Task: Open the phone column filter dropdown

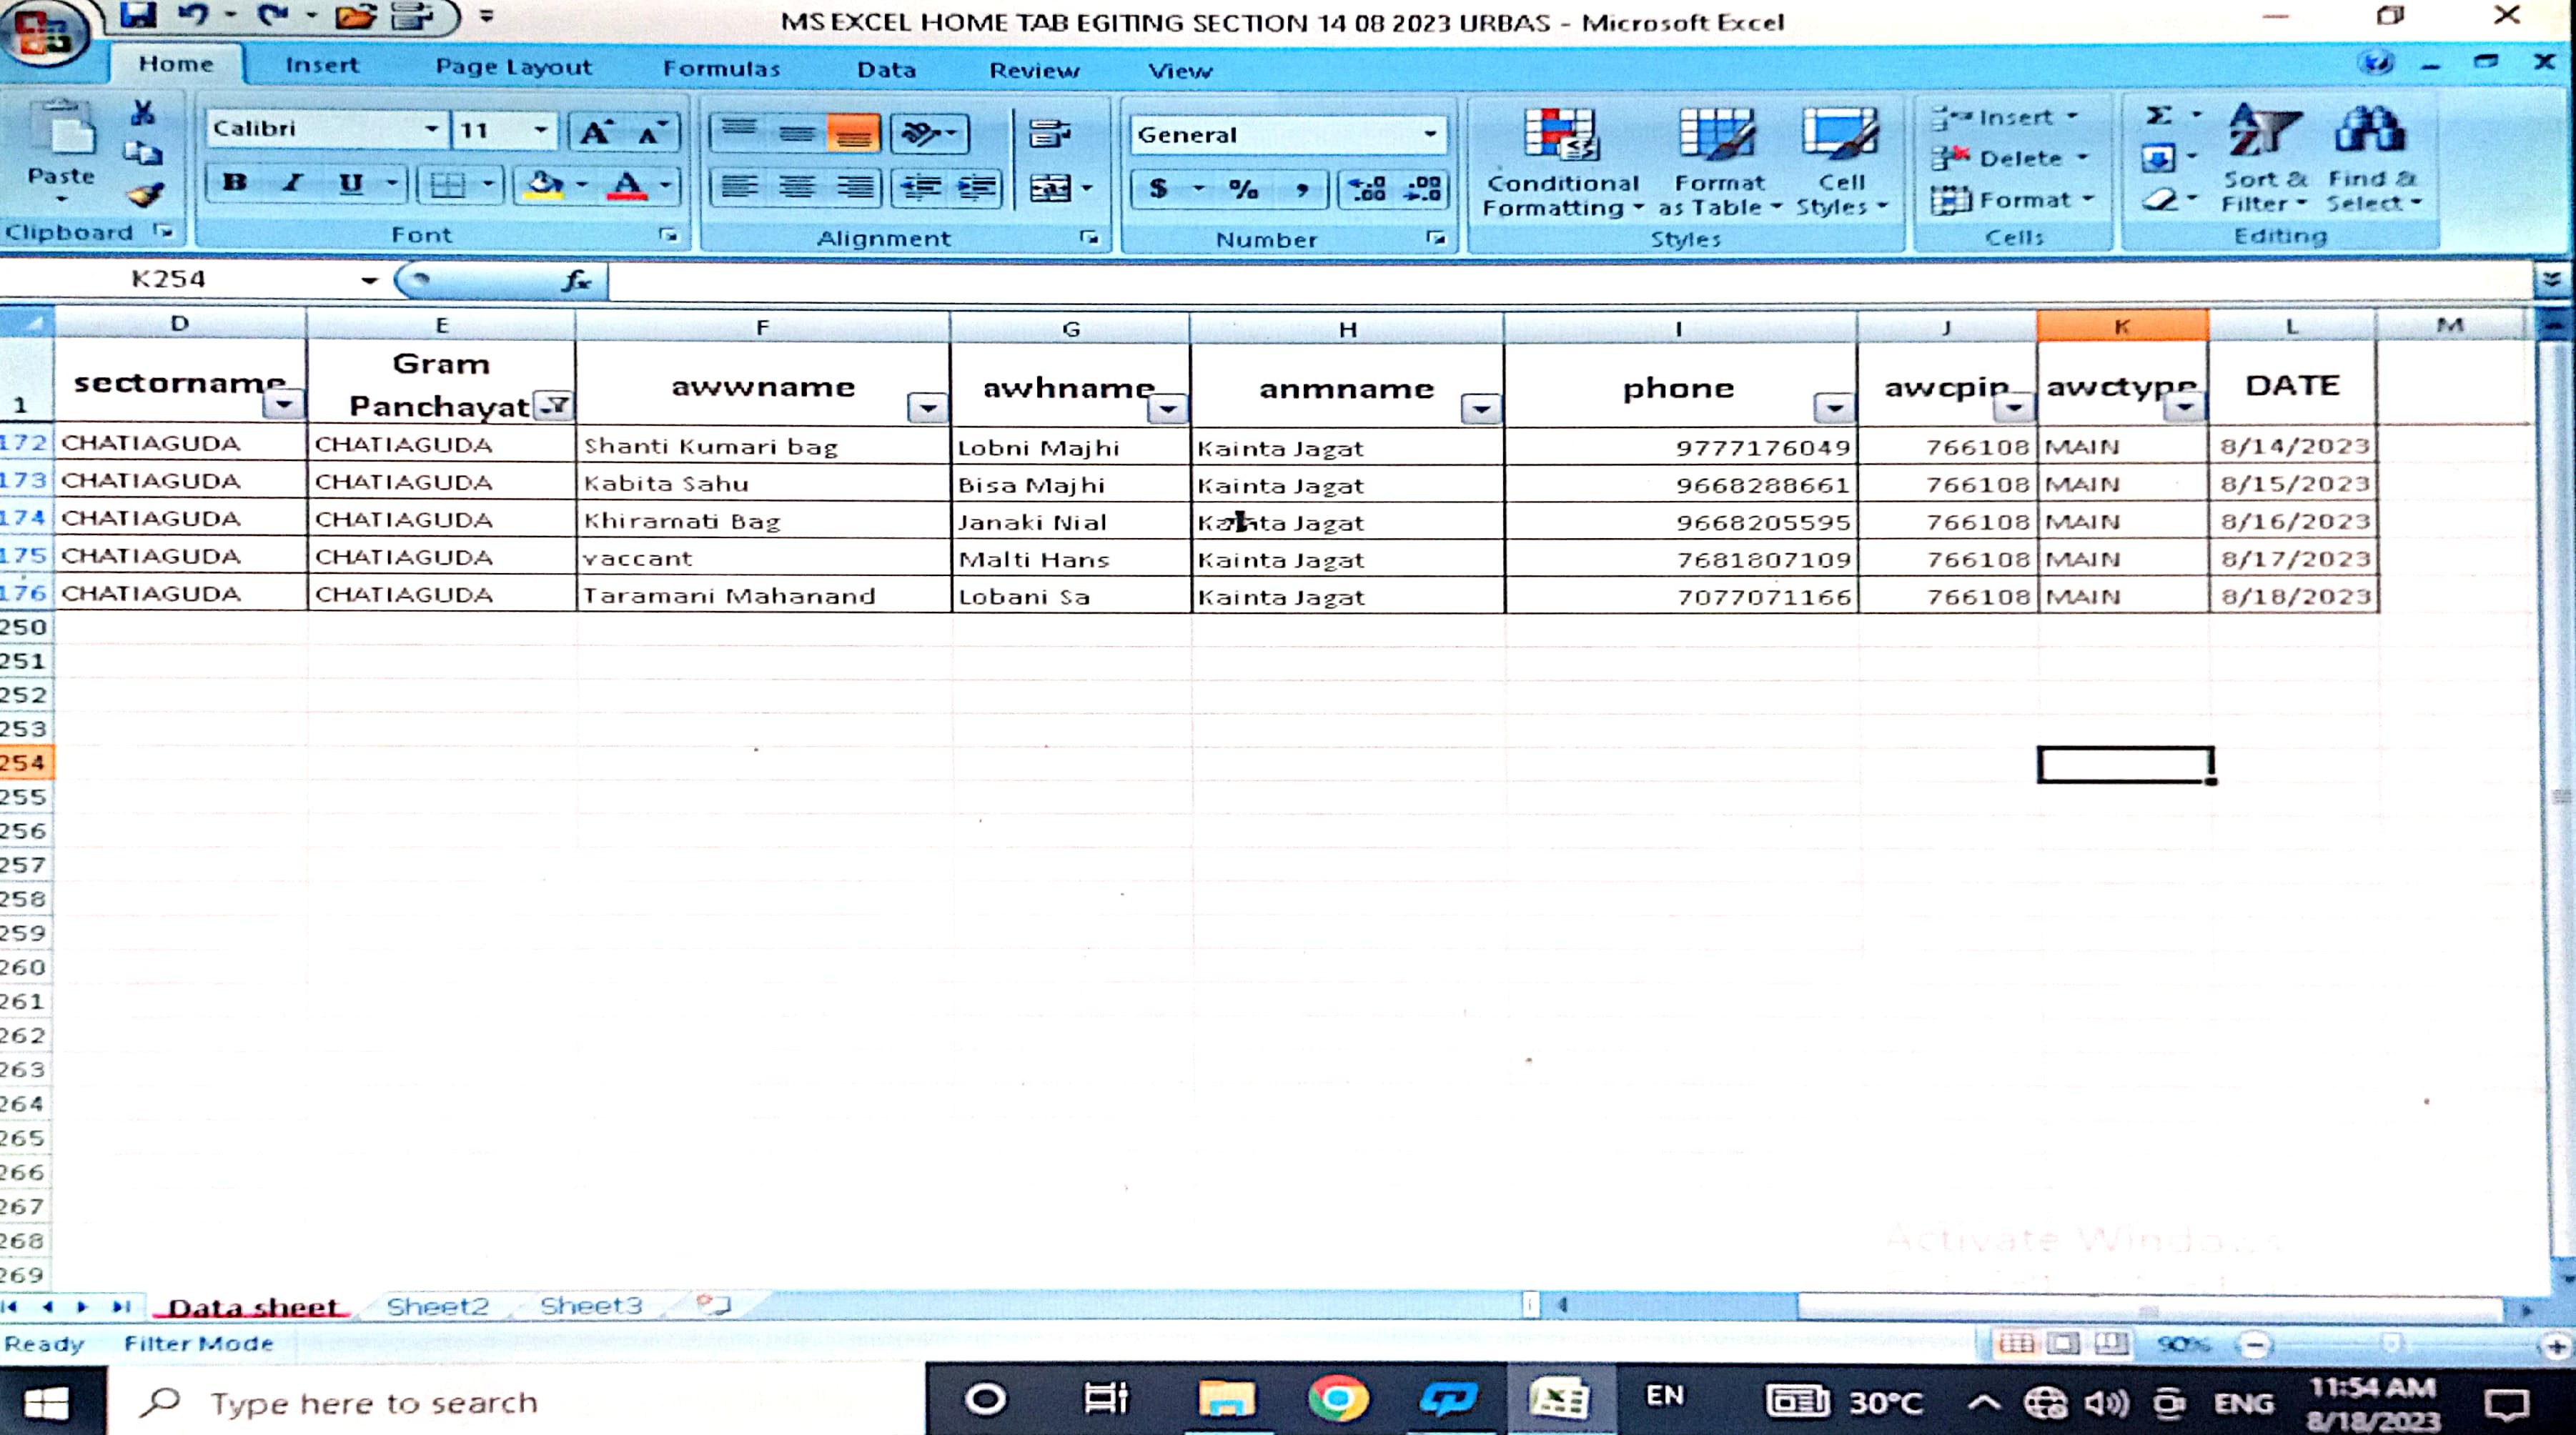Action: 1834,407
